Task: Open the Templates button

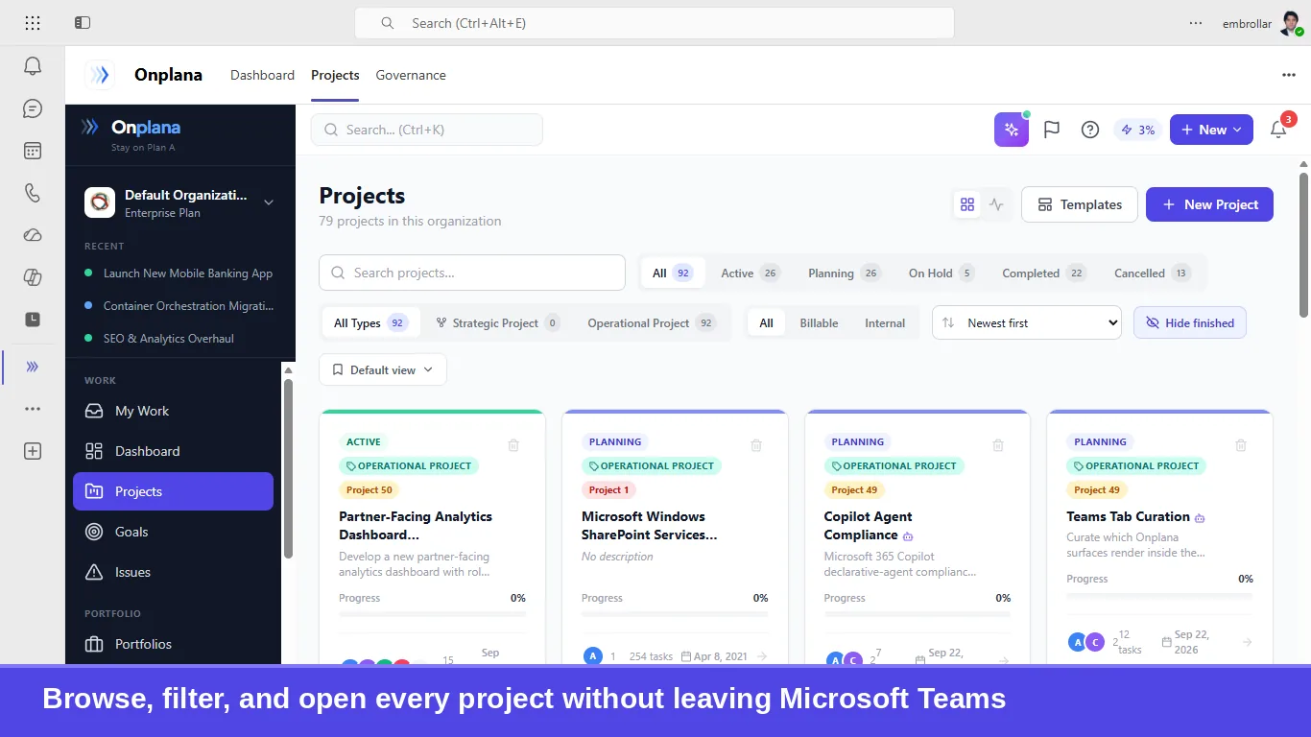Action: click(x=1080, y=204)
